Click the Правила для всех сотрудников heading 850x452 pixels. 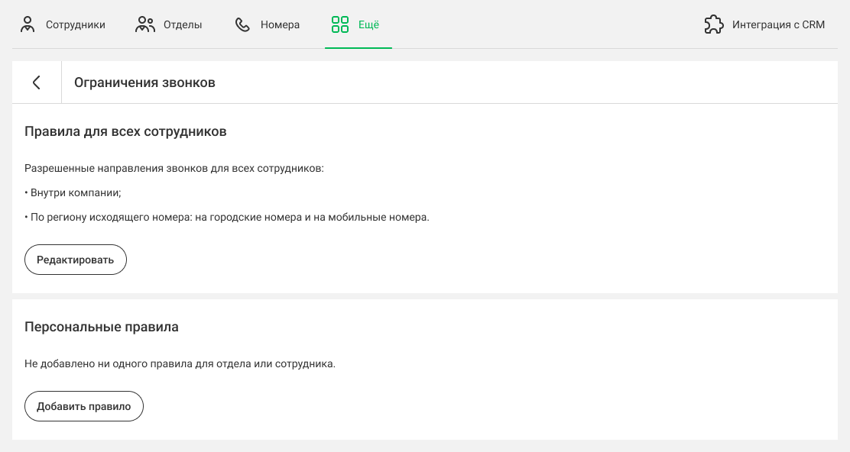point(125,131)
